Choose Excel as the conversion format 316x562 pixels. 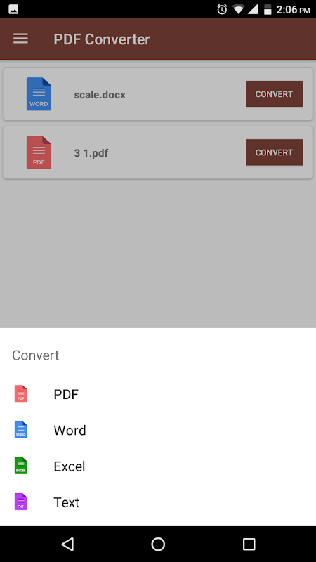point(158,466)
